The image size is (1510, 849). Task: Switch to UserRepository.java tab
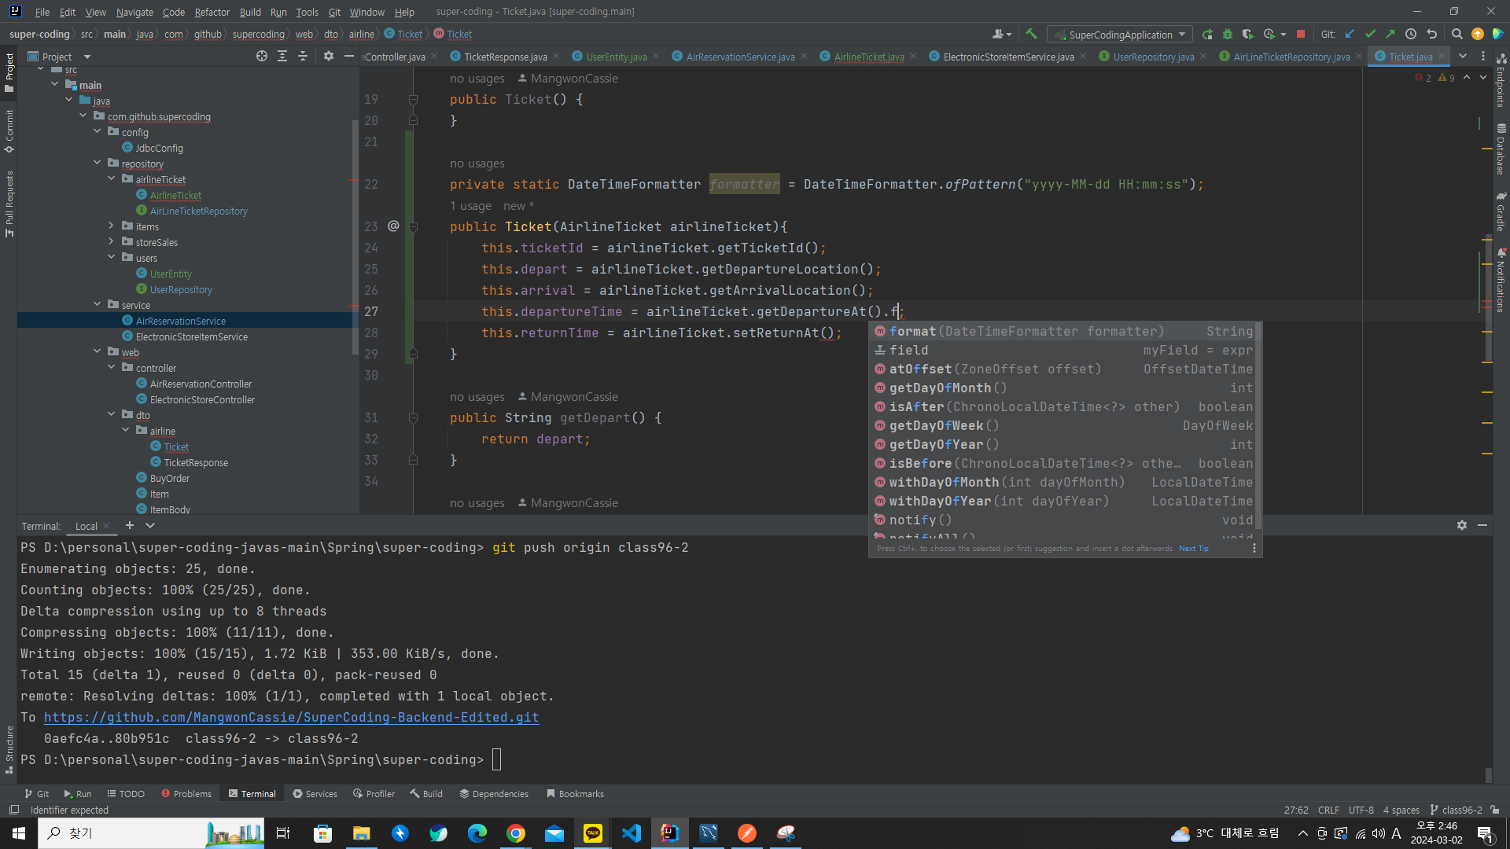(x=1153, y=57)
